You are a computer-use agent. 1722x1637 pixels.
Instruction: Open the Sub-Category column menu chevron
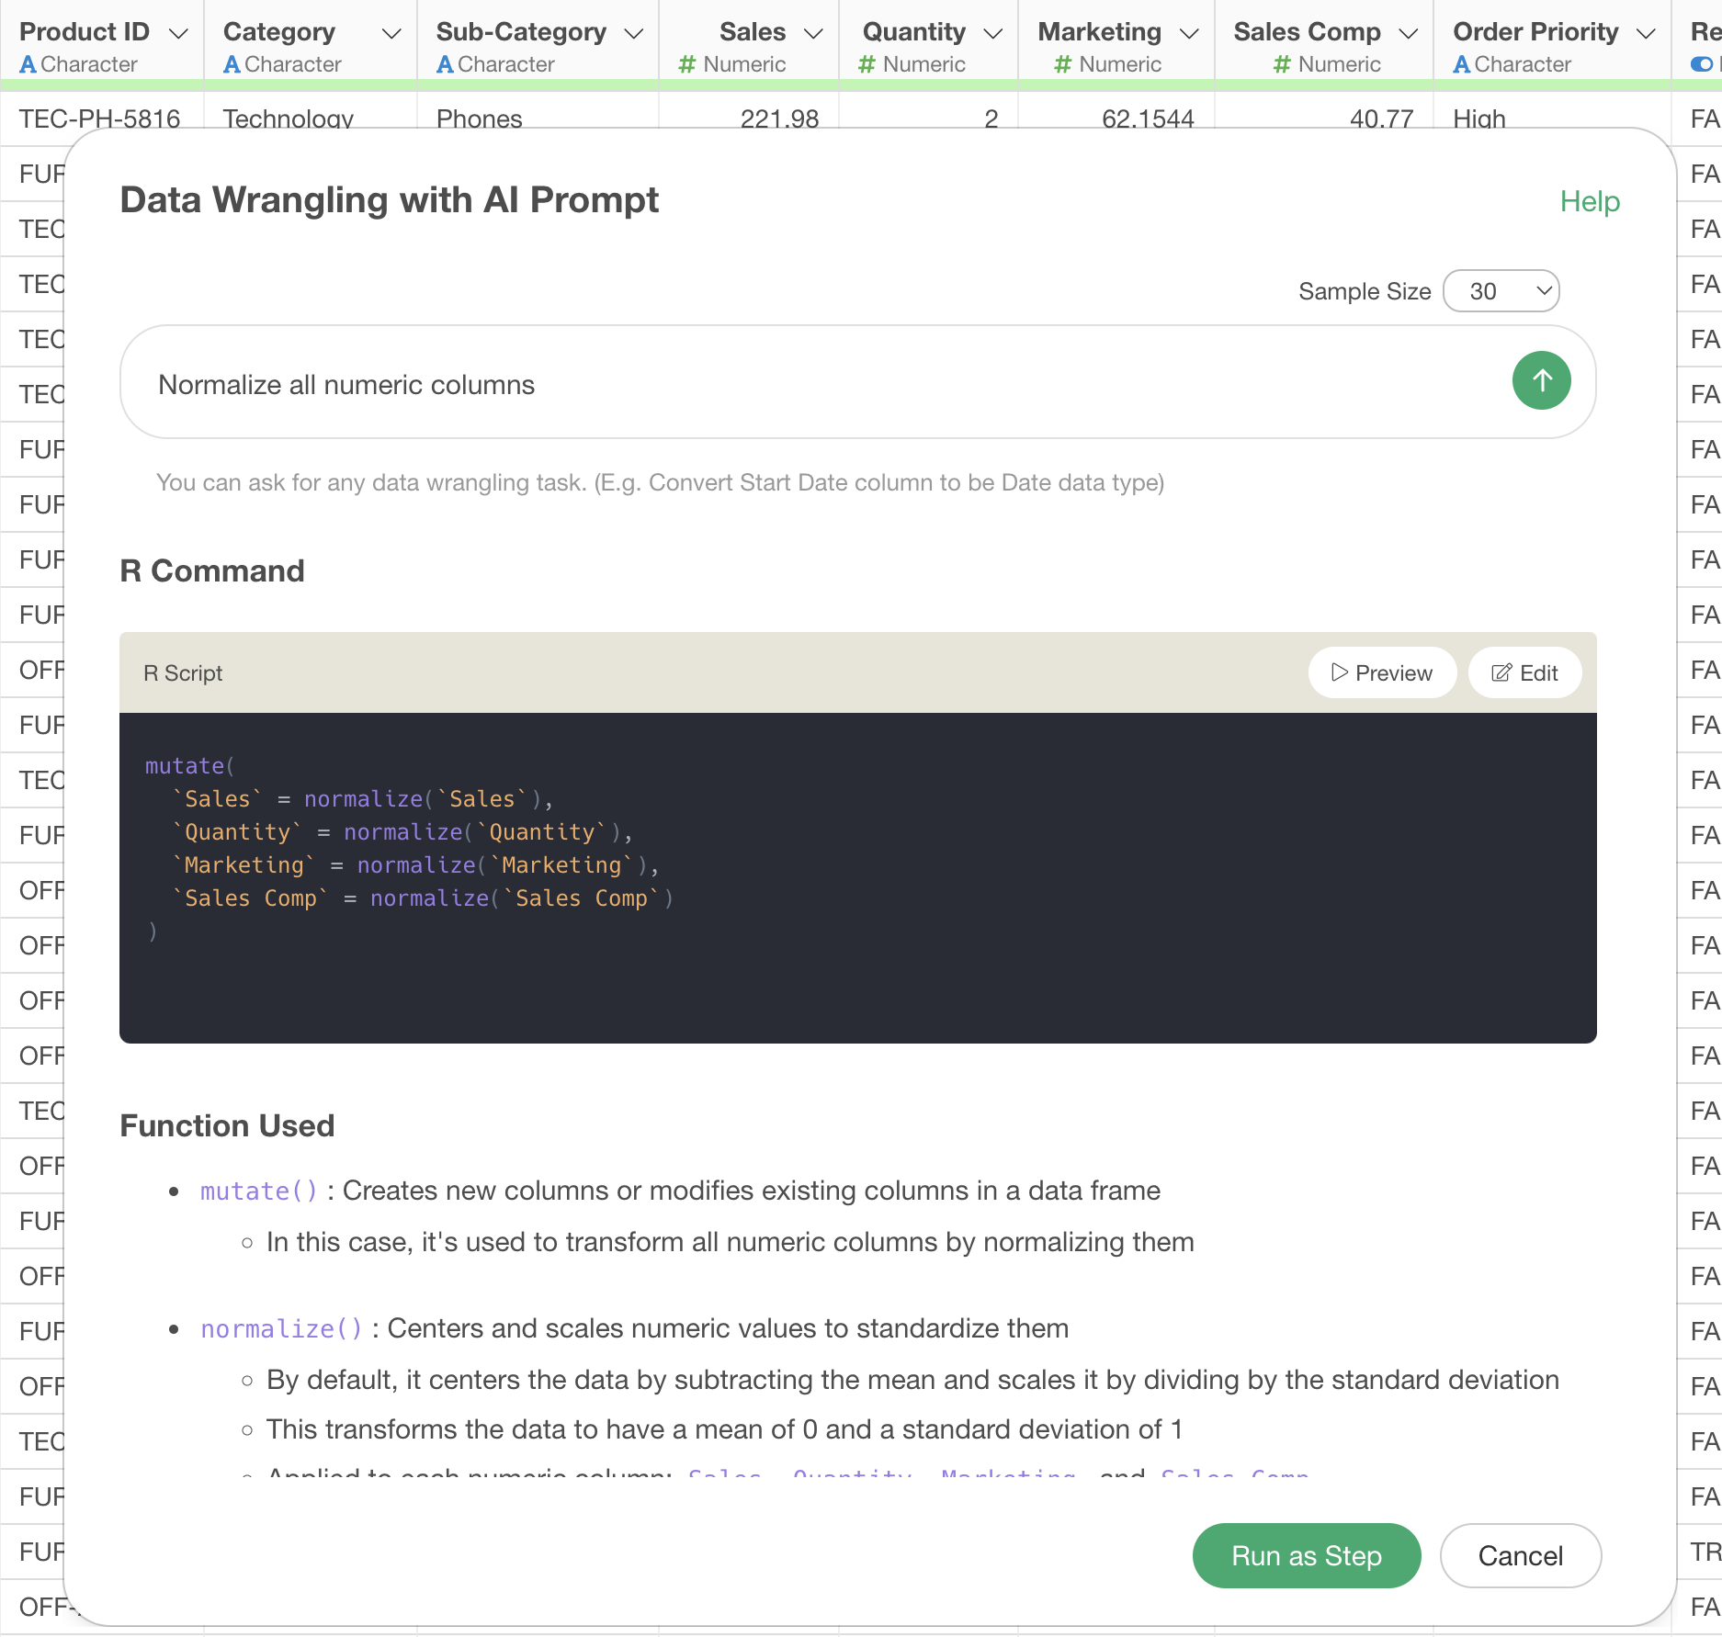(634, 33)
